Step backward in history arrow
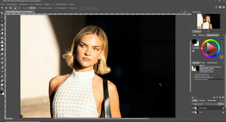 coord(193,97)
